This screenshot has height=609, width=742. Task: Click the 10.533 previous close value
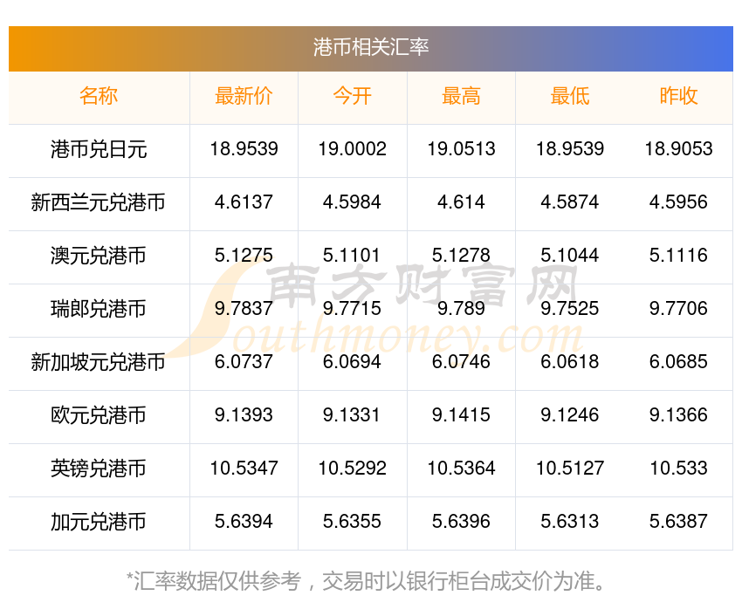[678, 469]
